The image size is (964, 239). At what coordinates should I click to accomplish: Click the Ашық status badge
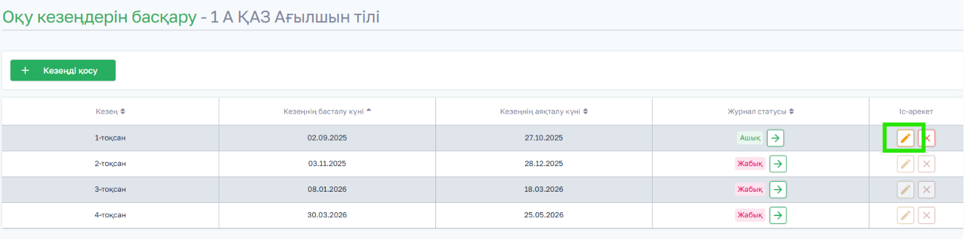pos(750,138)
